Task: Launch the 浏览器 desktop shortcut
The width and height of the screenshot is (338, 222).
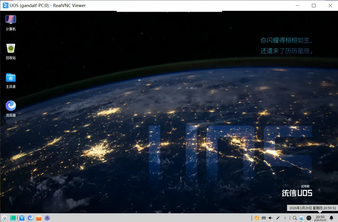Action: point(11,109)
